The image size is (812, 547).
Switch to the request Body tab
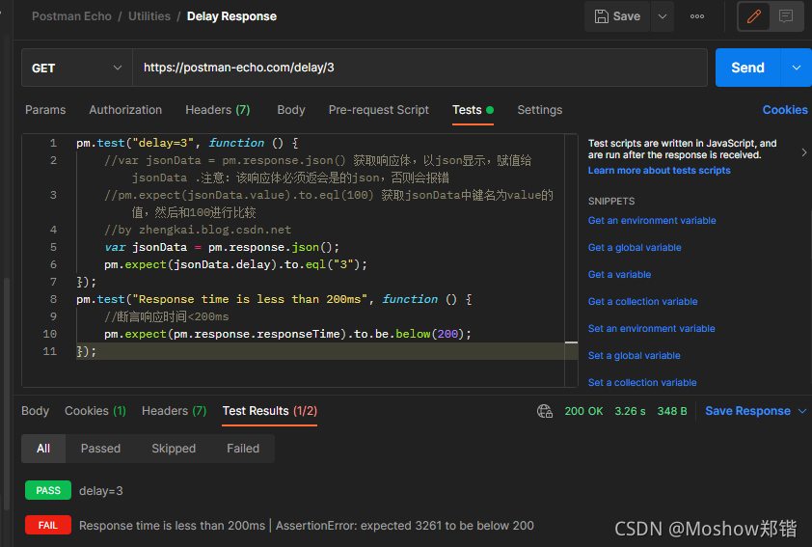291,110
